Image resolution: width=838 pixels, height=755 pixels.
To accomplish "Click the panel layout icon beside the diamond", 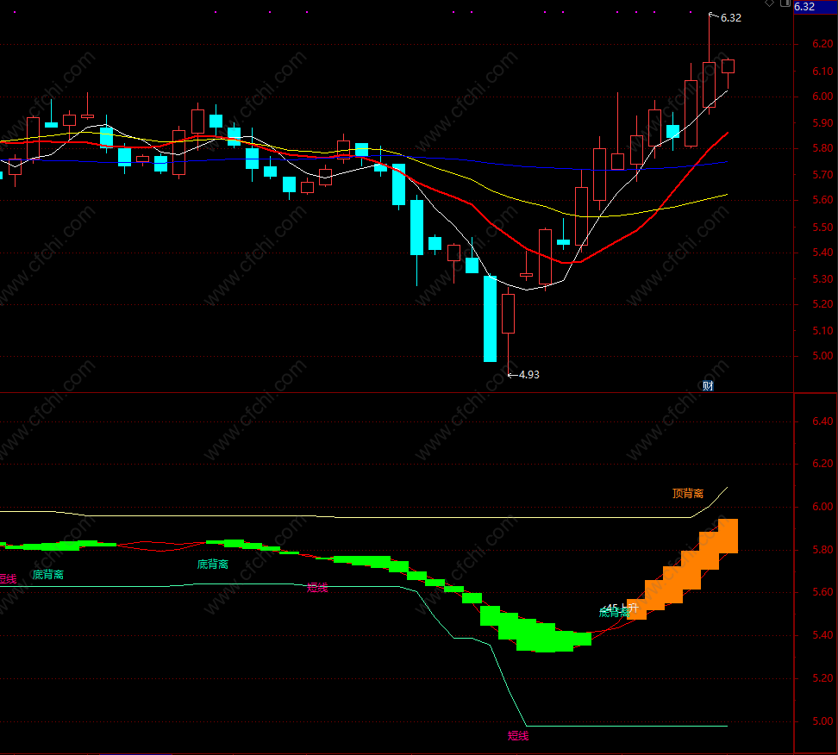I will coord(785,3).
